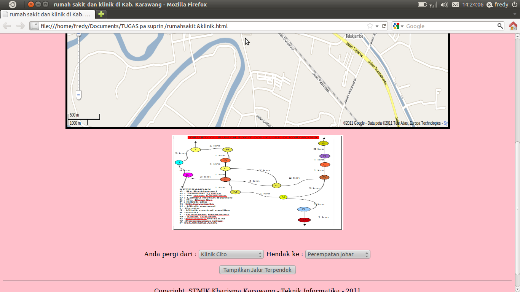Open the list-all-tabs arrow on the tab bar
This screenshot has width=520, height=292.
515,14
